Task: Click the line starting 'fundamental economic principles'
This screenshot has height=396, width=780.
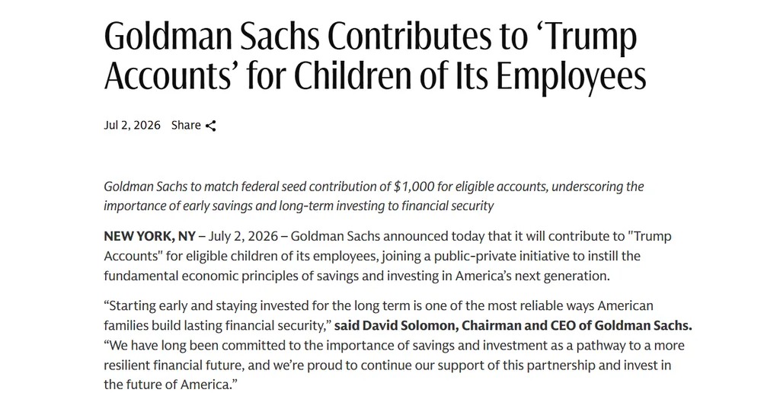Action: point(356,276)
